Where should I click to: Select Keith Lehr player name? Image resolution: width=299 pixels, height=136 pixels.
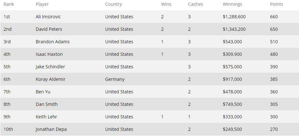pyautogui.click(x=46, y=117)
